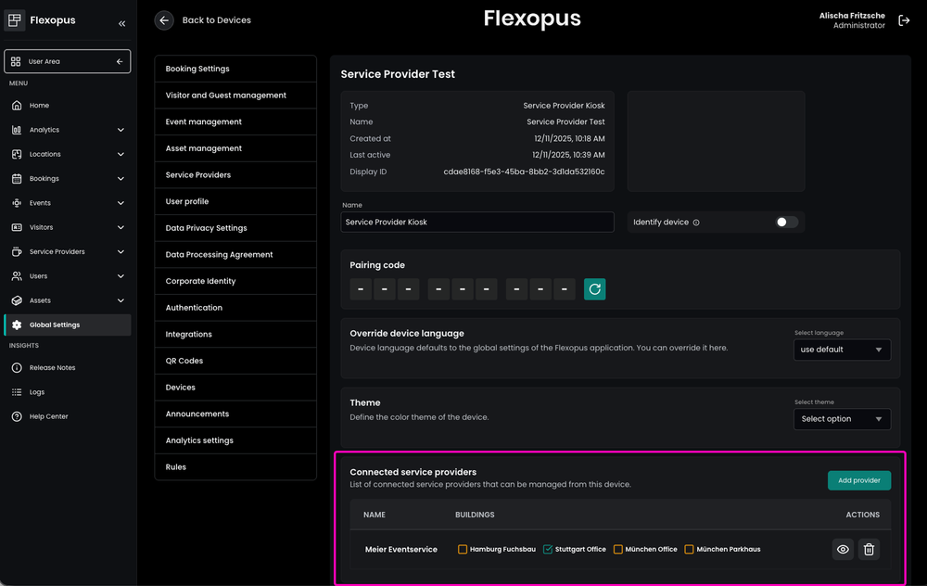This screenshot has width=927, height=586.
Task: Uncheck the Stuttgart Office checkbox
Action: 548,549
